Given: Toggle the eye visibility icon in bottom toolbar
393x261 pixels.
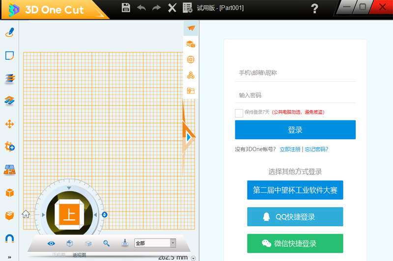Looking at the screenshot, I should [x=51, y=243].
